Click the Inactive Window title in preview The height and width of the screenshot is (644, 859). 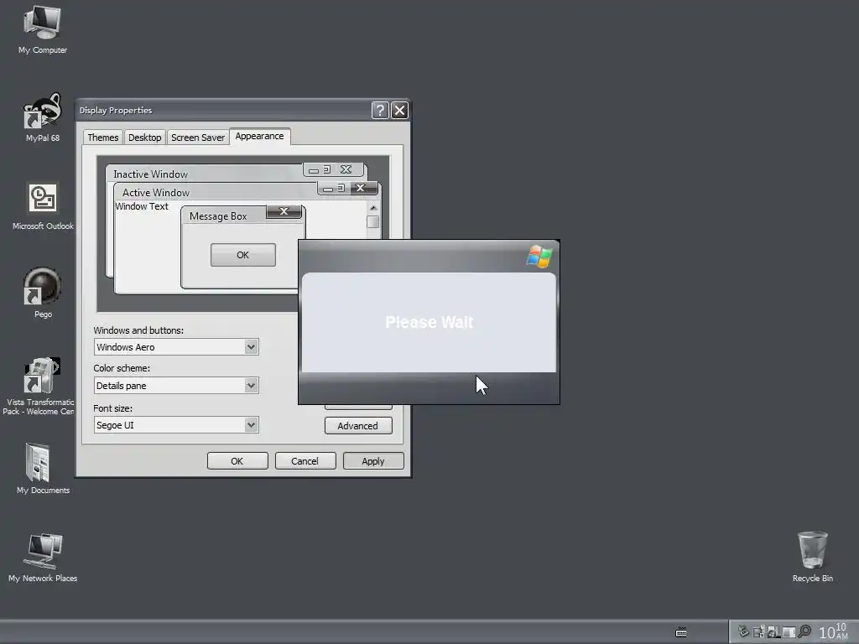151,174
